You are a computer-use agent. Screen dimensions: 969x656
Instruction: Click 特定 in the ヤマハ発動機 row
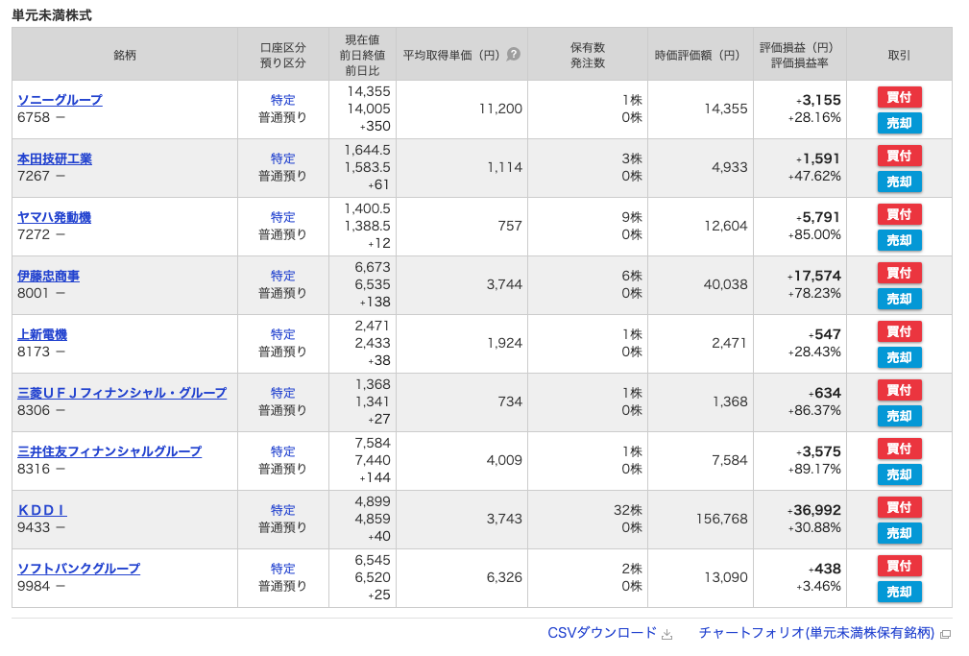(x=282, y=218)
